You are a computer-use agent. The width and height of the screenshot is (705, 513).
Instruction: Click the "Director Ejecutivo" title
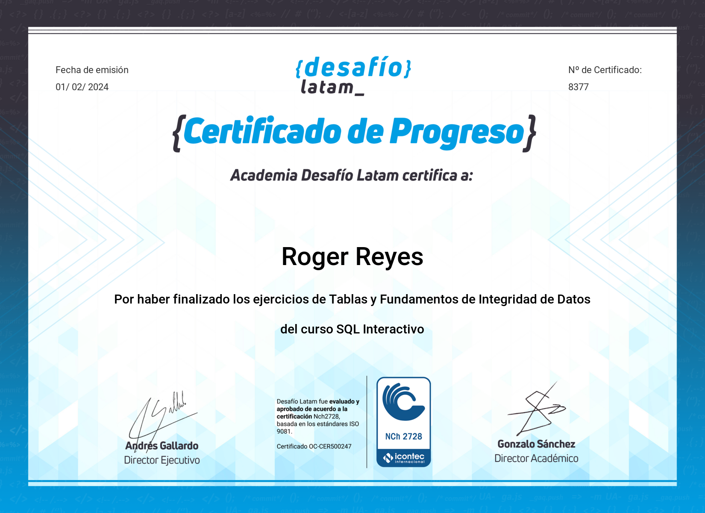(x=162, y=460)
